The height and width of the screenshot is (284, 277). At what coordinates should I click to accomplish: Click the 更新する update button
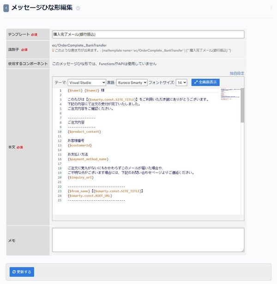point(22,272)
